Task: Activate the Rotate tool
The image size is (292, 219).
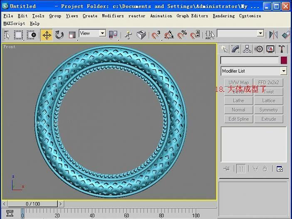Action: click(59, 35)
